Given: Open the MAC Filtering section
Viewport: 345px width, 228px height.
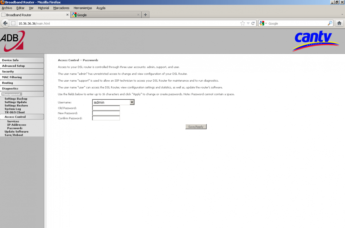Looking at the screenshot, I should point(22,77).
